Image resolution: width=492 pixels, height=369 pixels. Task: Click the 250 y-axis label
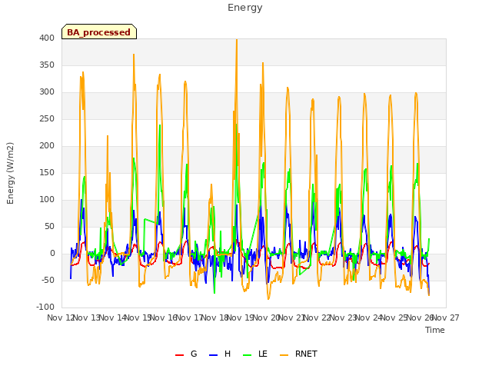pyautogui.click(x=47, y=119)
